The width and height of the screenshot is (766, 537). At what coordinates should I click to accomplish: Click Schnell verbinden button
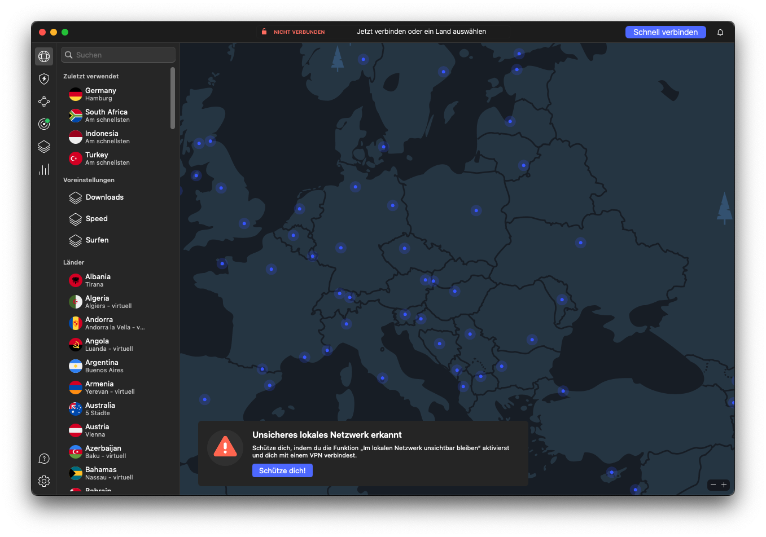(666, 32)
